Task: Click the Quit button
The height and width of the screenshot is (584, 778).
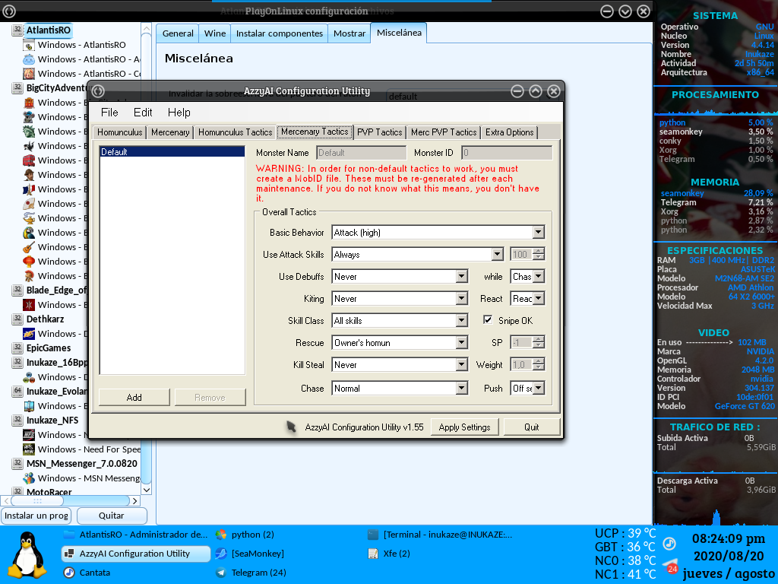Action: coord(531,427)
